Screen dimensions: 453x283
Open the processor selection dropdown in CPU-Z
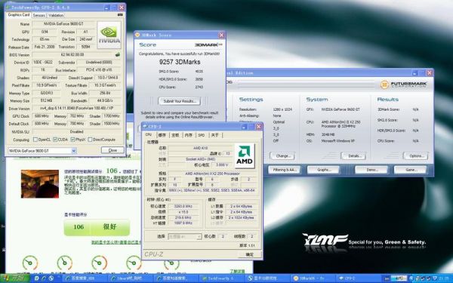[185, 236]
